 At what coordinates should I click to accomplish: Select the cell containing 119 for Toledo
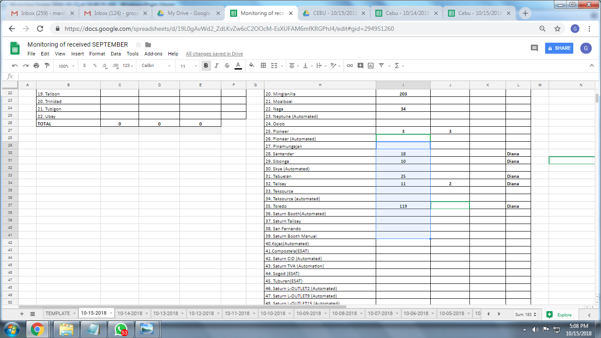click(x=403, y=206)
